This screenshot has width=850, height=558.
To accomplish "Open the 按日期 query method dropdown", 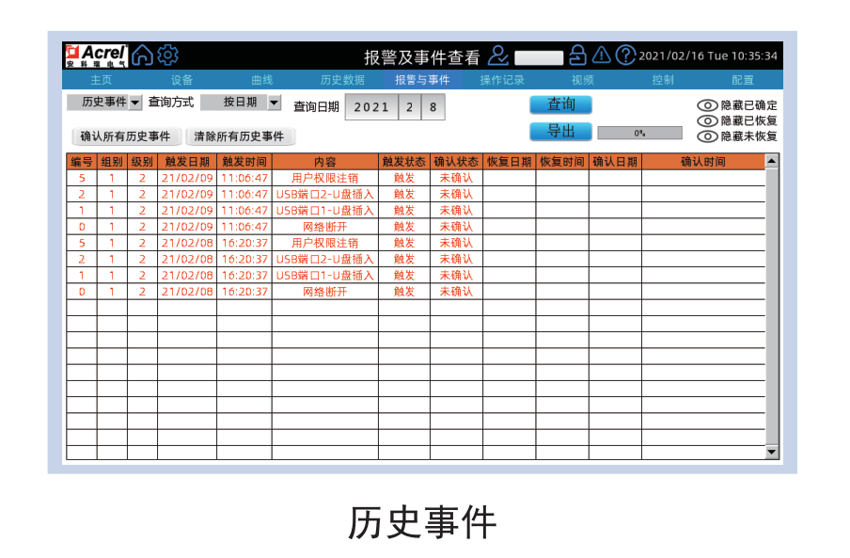I will click(274, 102).
